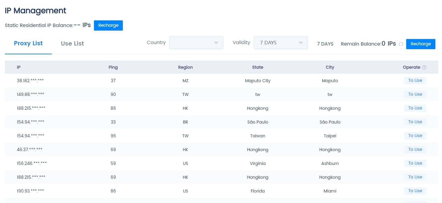Click the IP column header
The image size is (442, 203).
(x=19, y=67)
